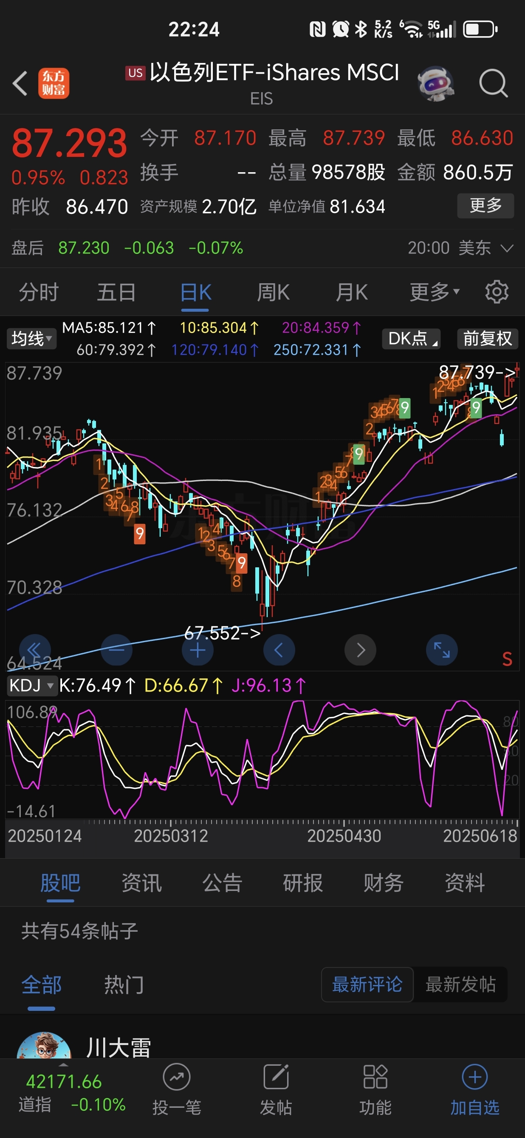Switch to 分时 chart tab
Screen dimensions: 525x1138
(x=39, y=292)
